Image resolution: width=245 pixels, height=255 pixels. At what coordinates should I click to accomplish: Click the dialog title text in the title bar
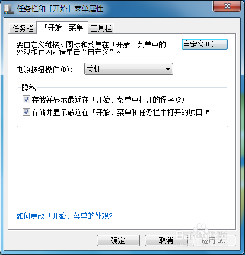click(60, 9)
